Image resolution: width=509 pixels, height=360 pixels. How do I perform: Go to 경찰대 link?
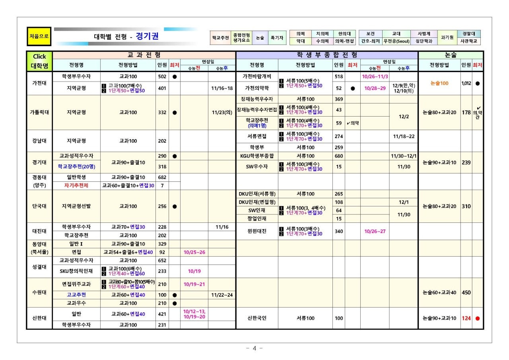coord(468,34)
